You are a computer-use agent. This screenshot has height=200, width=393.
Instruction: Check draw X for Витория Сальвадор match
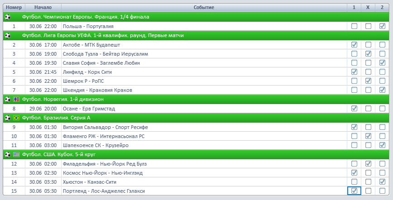click(x=368, y=127)
